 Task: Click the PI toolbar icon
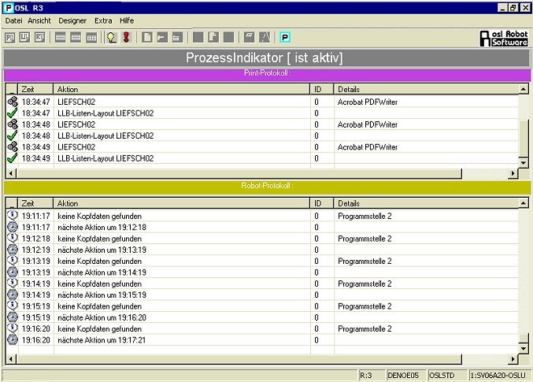[x=10, y=38]
